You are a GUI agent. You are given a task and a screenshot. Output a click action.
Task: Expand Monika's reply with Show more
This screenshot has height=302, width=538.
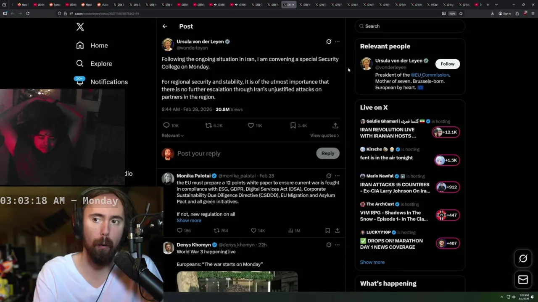[x=189, y=221]
